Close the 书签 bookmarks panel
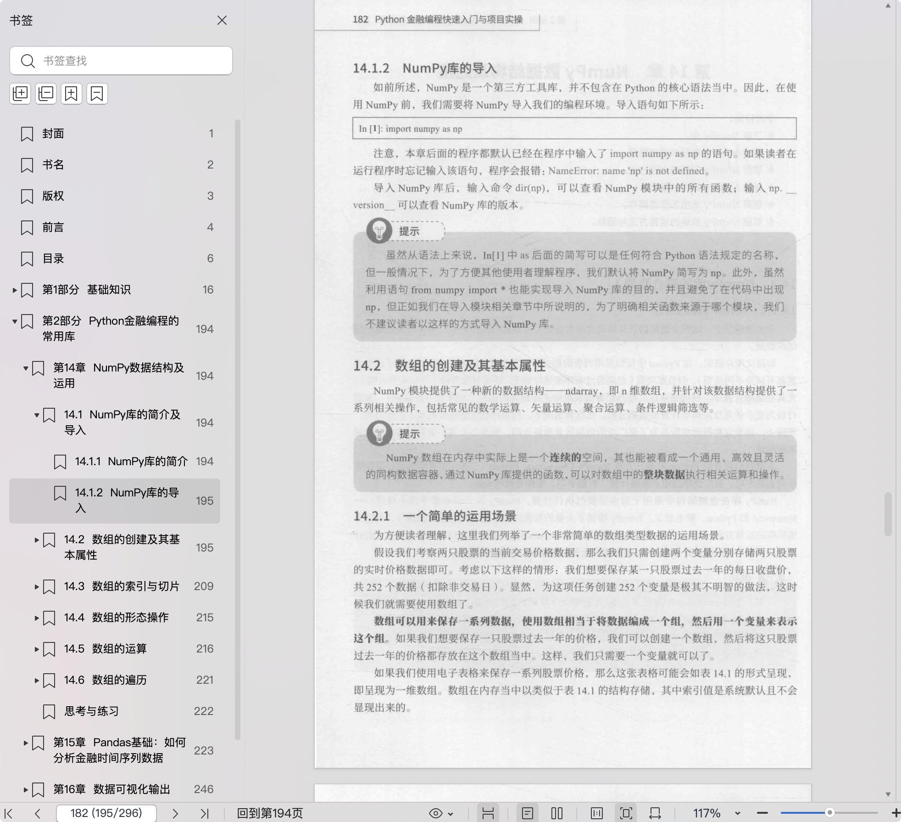This screenshot has width=901, height=822. (222, 20)
